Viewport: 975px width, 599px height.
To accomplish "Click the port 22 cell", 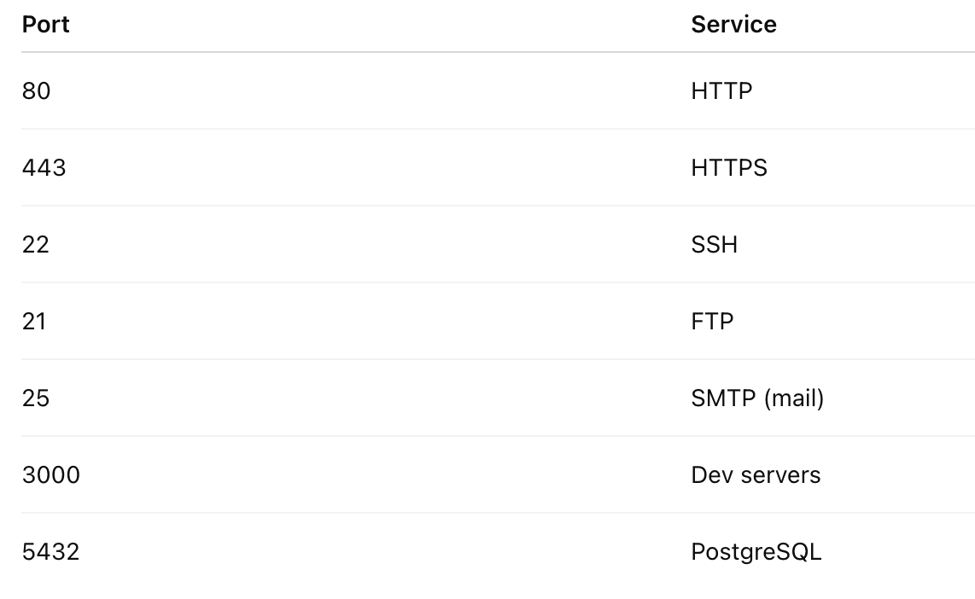I will pyautogui.click(x=36, y=244).
